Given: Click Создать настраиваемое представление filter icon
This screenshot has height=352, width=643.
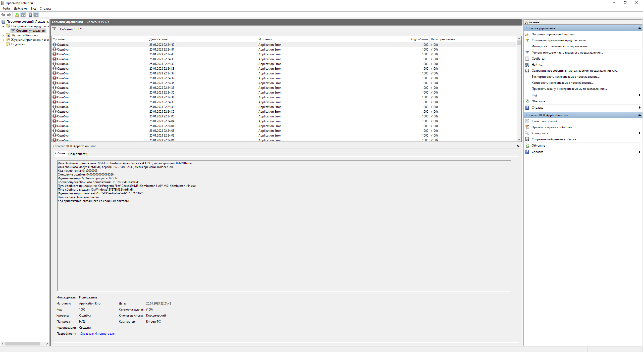Looking at the screenshot, I should tap(527, 40).
